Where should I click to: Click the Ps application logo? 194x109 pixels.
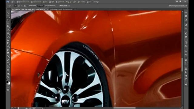[x=8, y=2]
